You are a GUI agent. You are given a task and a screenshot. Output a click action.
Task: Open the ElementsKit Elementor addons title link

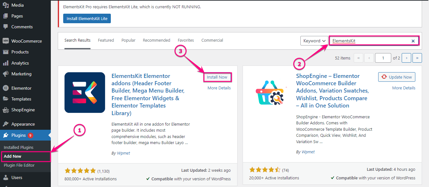point(148,94)
